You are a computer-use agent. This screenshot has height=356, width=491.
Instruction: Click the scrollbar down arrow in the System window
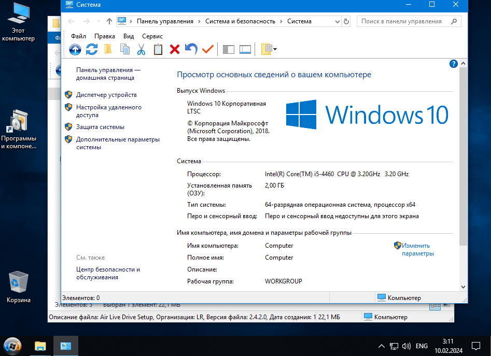coord(463,287)
